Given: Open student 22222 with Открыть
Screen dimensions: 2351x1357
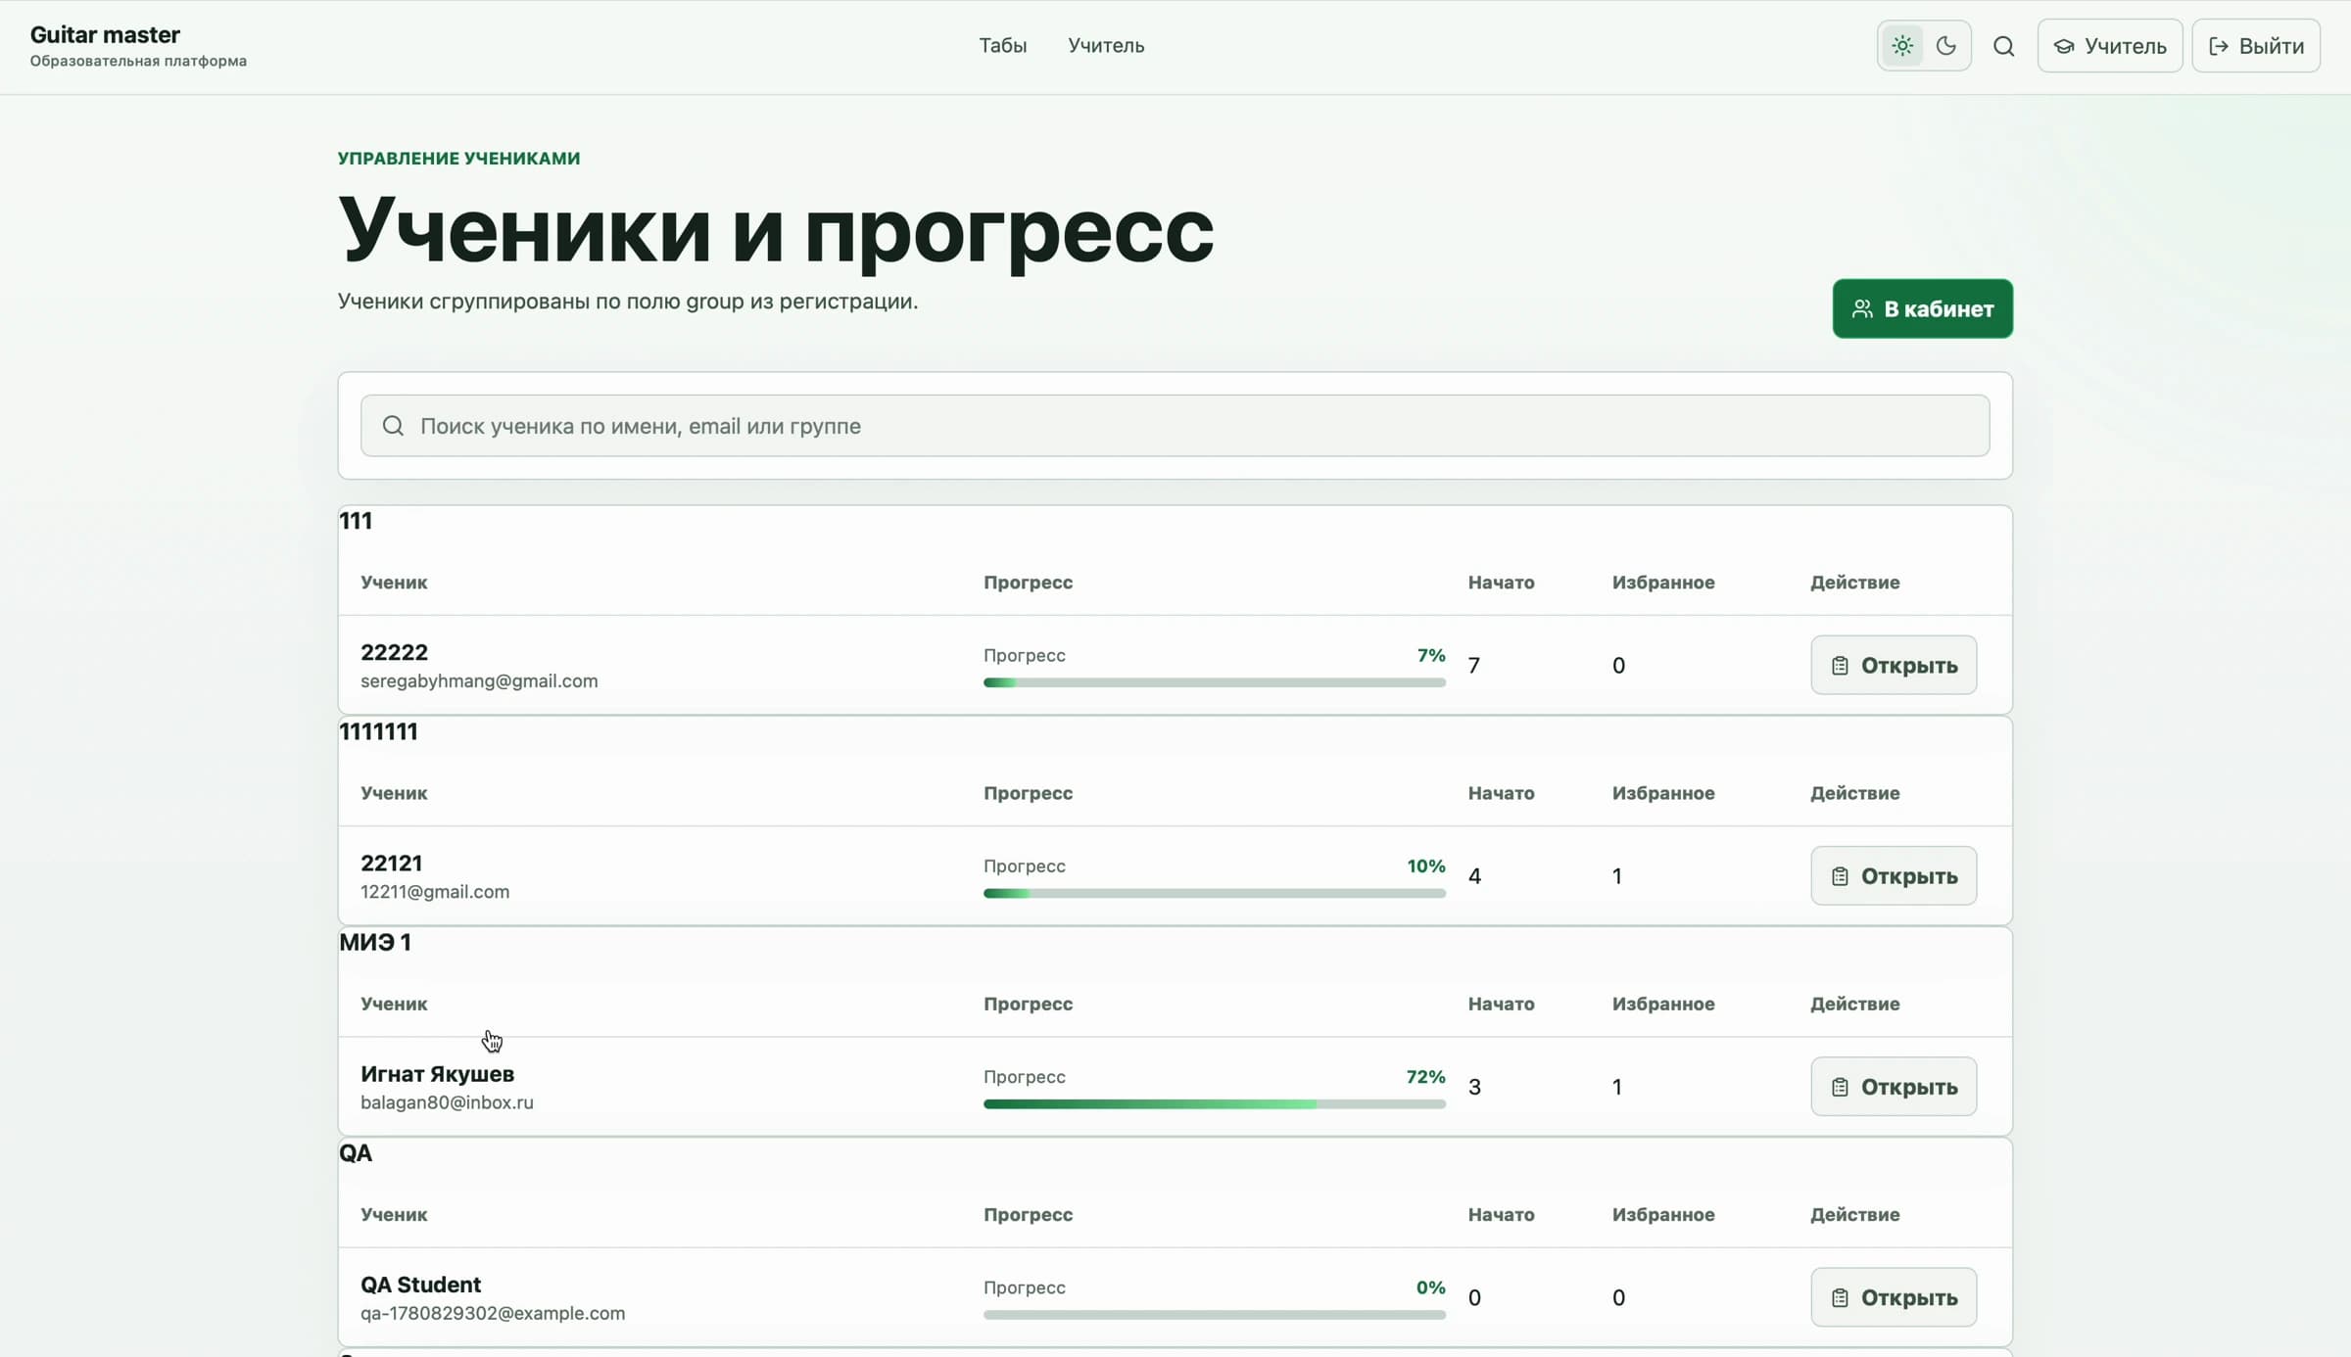Looking at the screenshot, I should [1894, 666].
